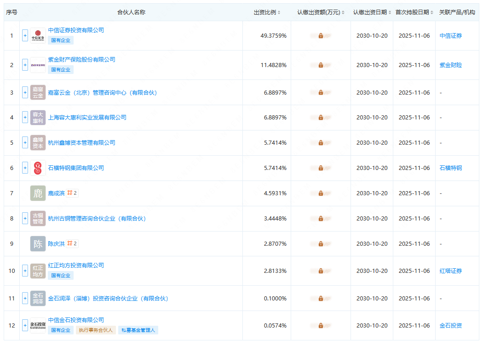The height and width of the screenshot is (345, 483).
Task: Click the 鹿 avatar icon
Action: 38,193
